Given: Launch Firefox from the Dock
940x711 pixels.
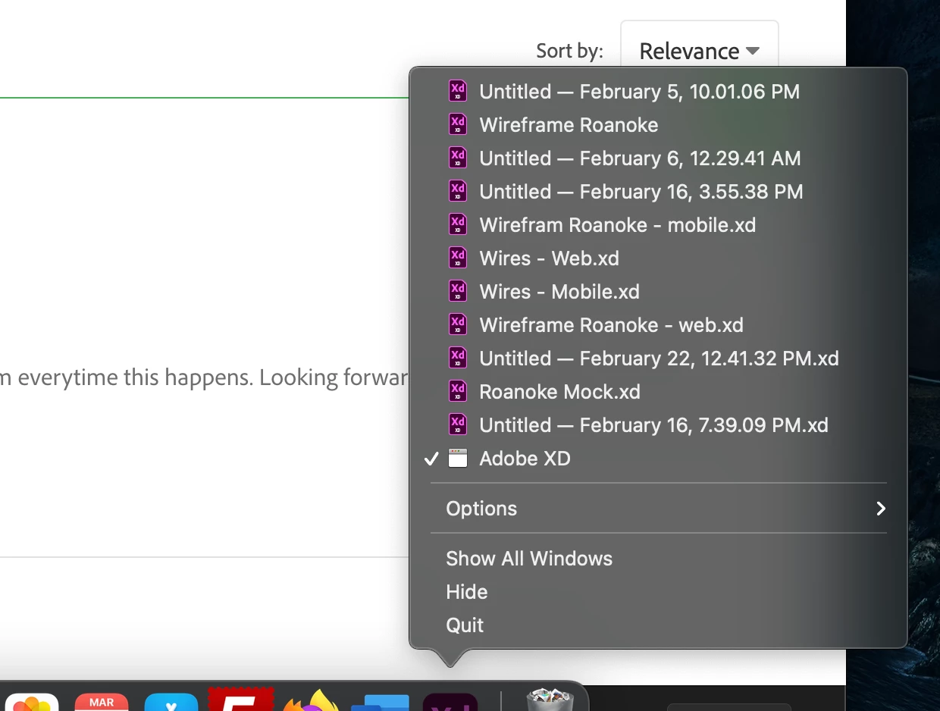Looking at the screenshot, I should [311, 700].
